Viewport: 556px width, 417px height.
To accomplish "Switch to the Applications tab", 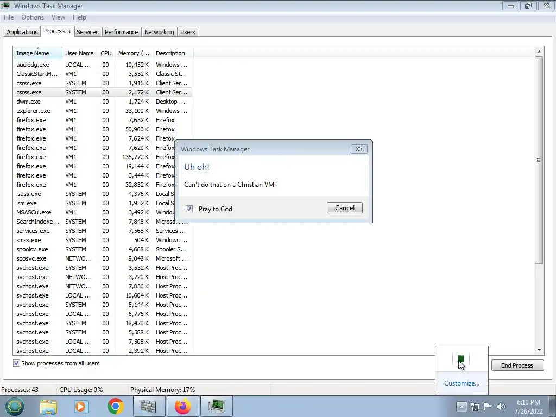I will (x=22, y=32).
